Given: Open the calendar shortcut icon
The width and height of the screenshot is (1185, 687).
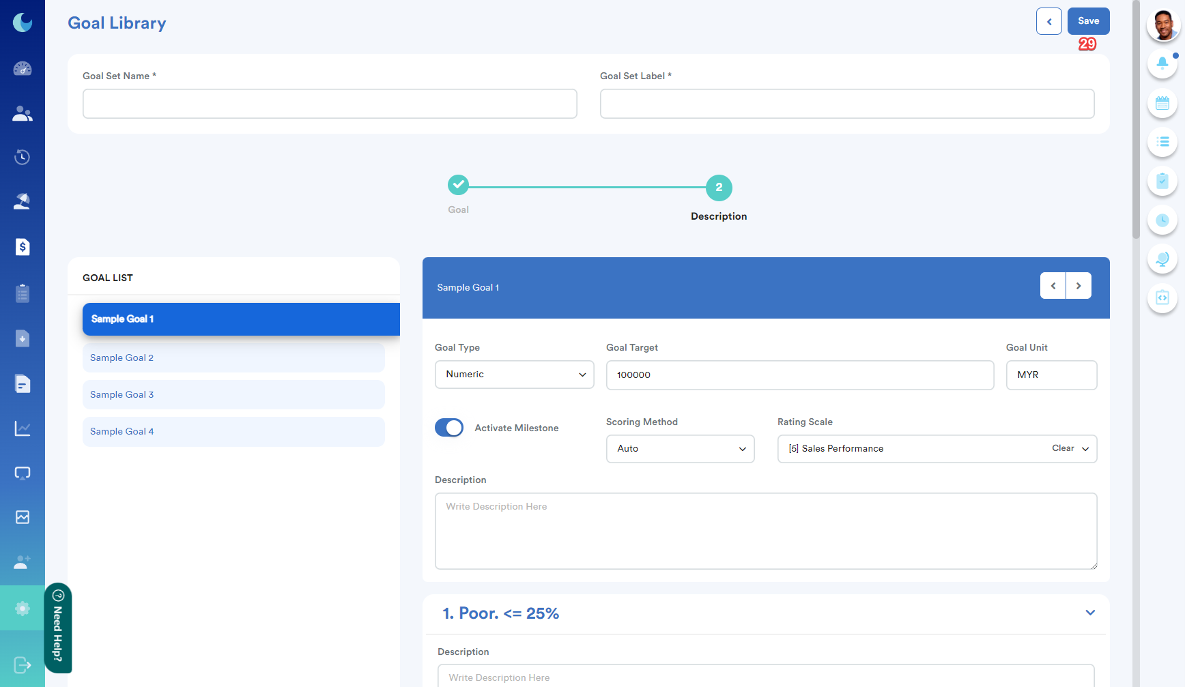Looking at the screenshot, I should (1162, 104).
